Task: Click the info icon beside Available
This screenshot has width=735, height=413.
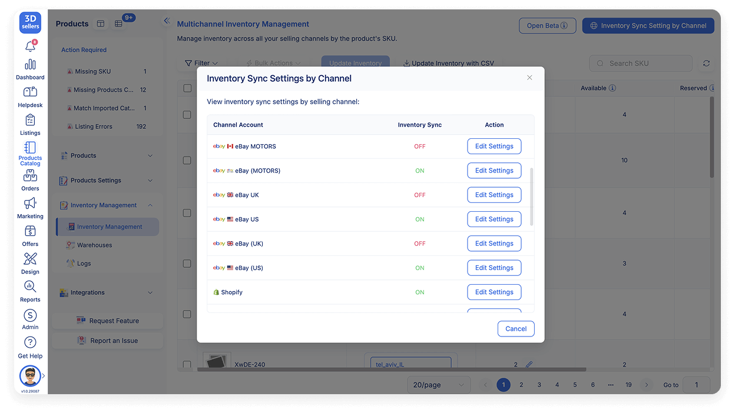Action: click(612, 88)
